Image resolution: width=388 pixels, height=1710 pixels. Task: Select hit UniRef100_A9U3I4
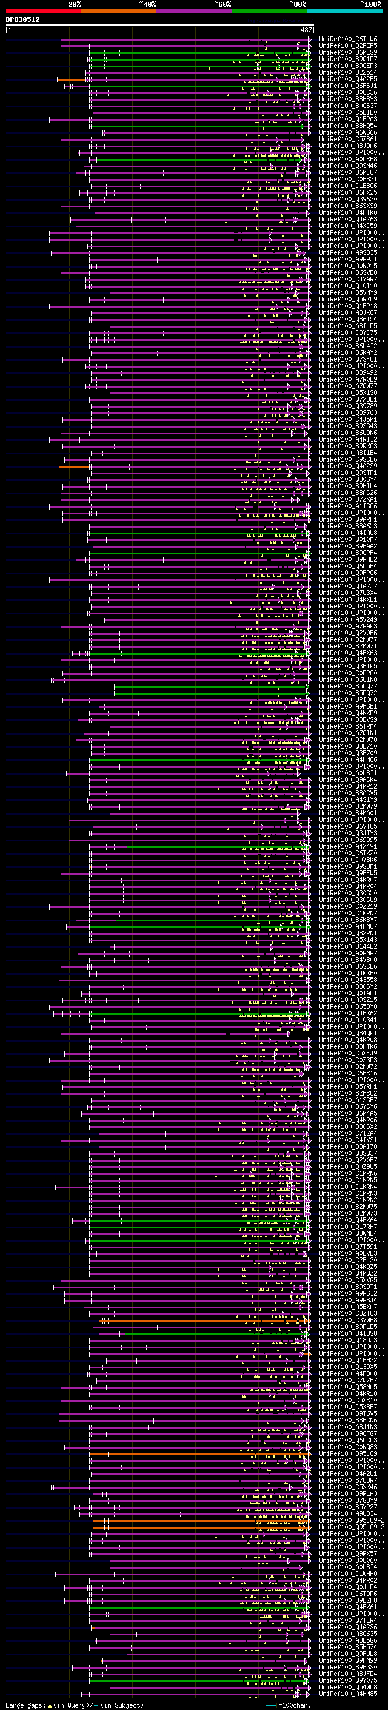click(x=348, y=1513)
